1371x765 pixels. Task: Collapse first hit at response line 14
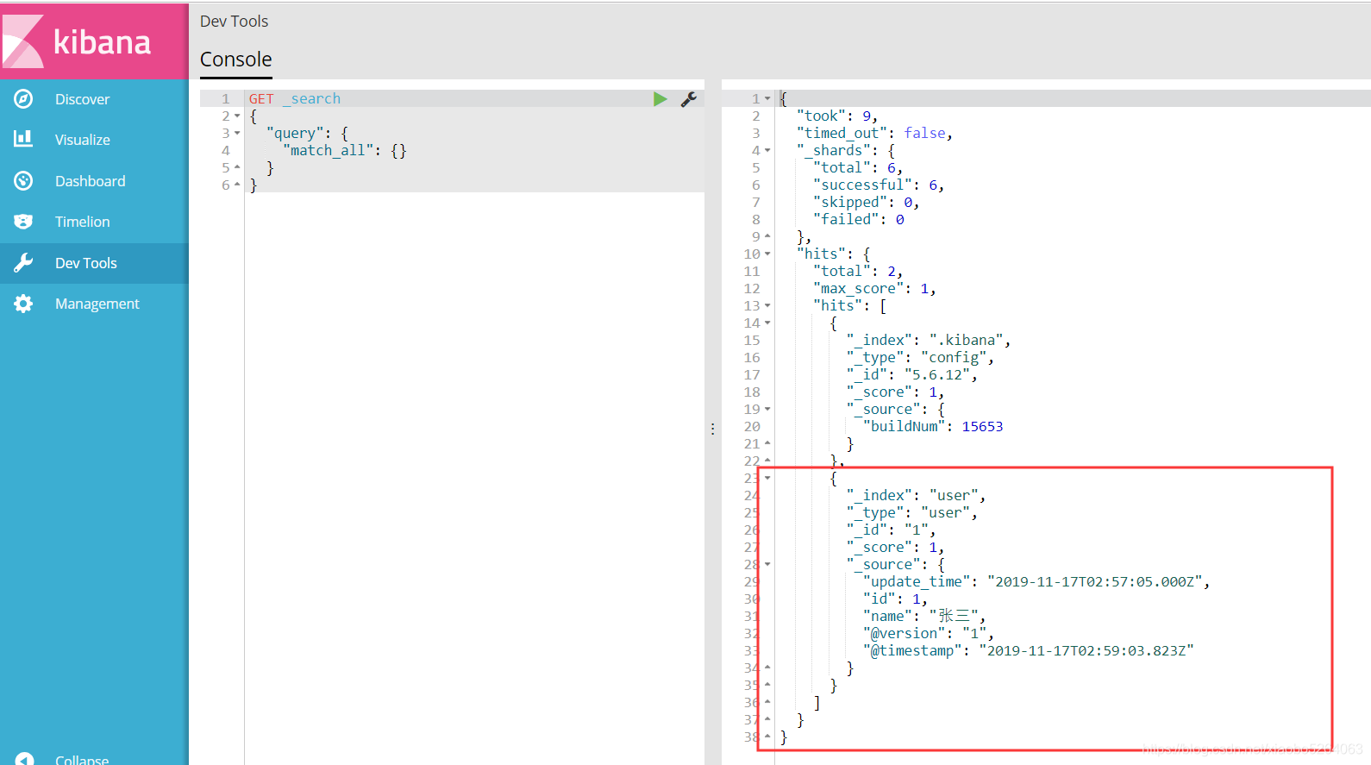[x=767, y=323]
